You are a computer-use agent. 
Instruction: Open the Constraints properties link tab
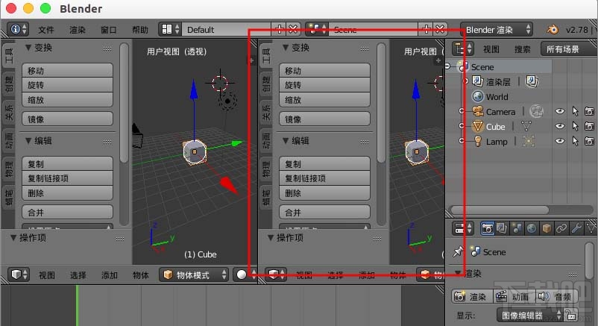561,228
